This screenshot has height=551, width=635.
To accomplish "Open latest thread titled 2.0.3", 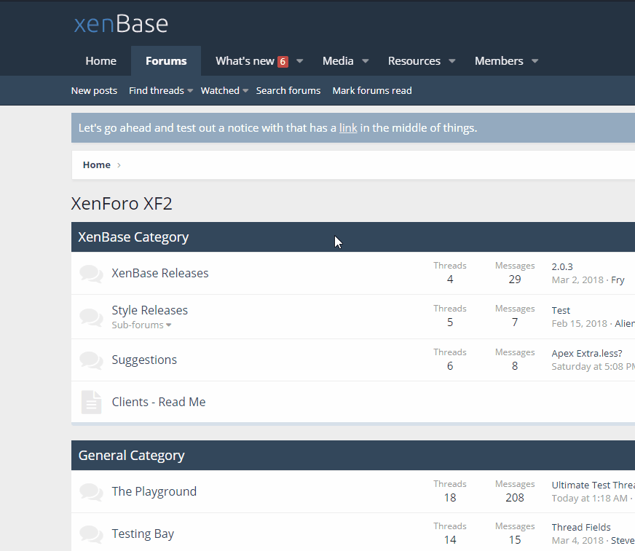I will (x=562, y=267).
